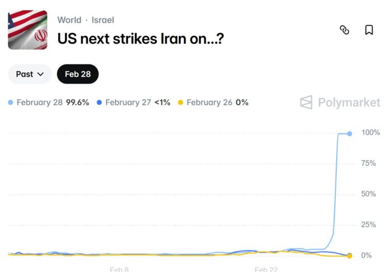Screen dimensions: 389x272
Task: Select the February 26 legend label
Action: pyautogui.click(x=210, y=103)
